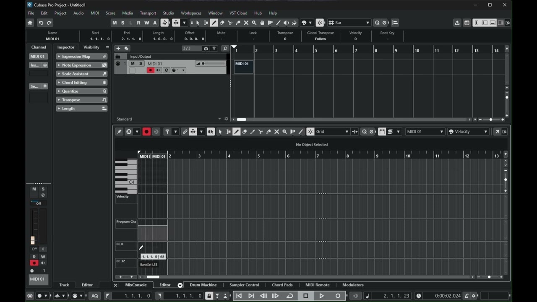
Task: Select the Trim tool in the Key Editor
Action: click(253, 132)
